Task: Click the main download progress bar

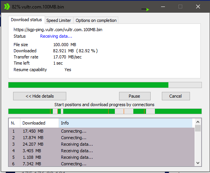Action: (x=105, y=85)
